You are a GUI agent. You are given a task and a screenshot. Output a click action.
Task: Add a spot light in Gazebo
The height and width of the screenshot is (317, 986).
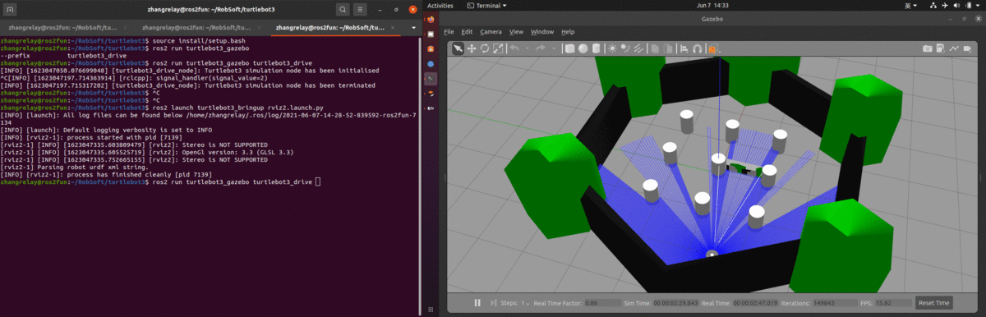625,48
